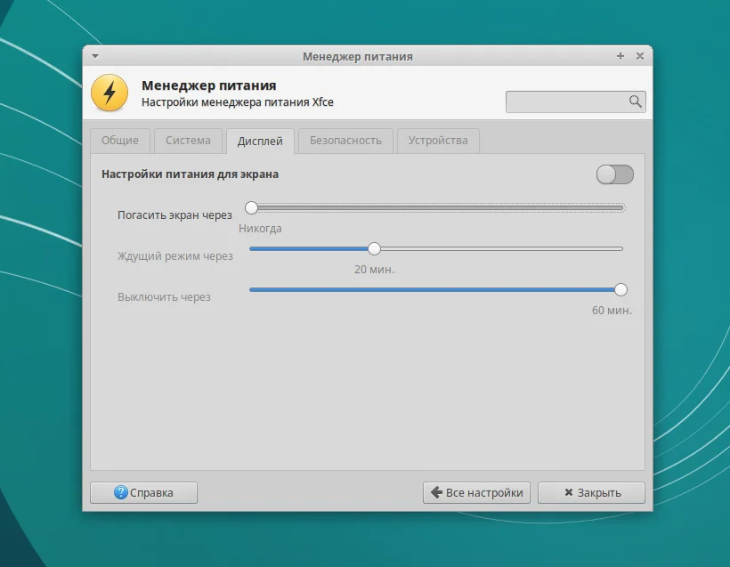730x567 pixels.
Task: Click the 60 мин. value label
Action: (x=612, y=311)
